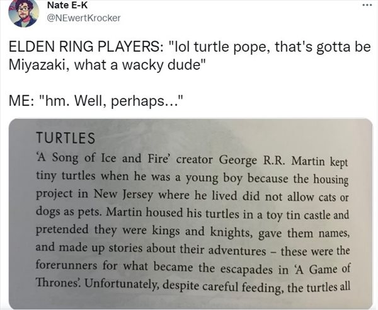
Task: Click the display name Nate E-K
Action: tap(67, 5)
